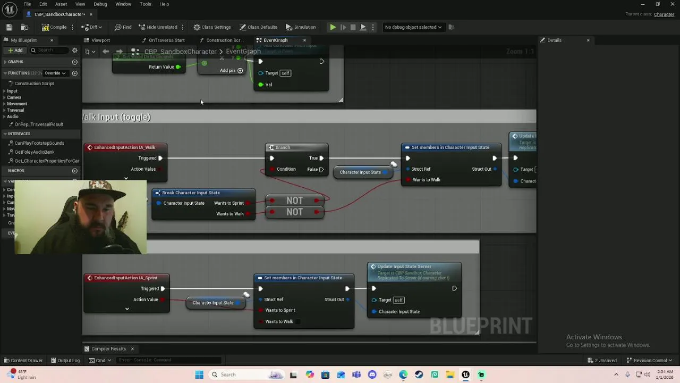
Task: Select GetFoleyAudioBank interface function
Action: click(x=34, y=152)
